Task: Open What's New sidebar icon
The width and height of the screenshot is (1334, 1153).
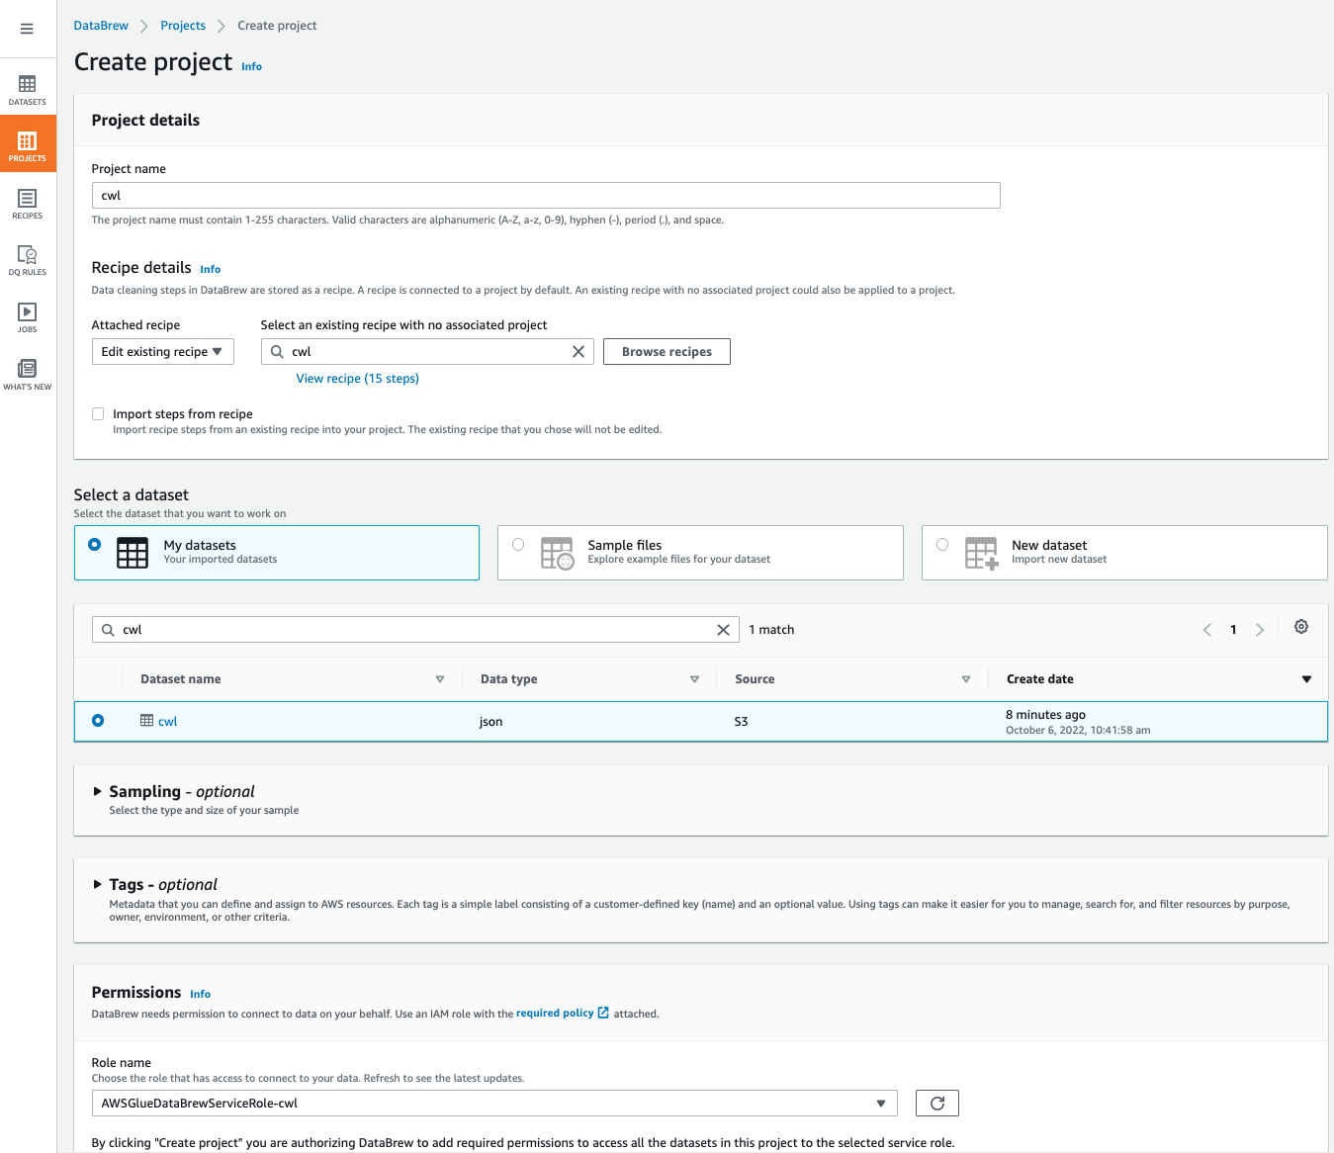Action: point(28,375)
